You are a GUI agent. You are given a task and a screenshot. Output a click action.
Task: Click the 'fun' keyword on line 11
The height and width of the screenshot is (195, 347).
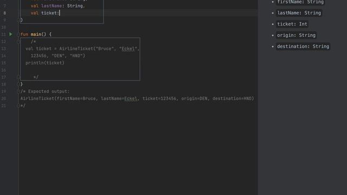click(24, 35)
